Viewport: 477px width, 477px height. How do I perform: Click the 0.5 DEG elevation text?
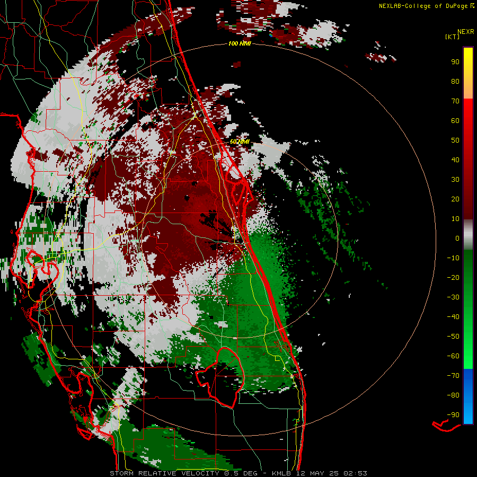(x=241, y=473)
